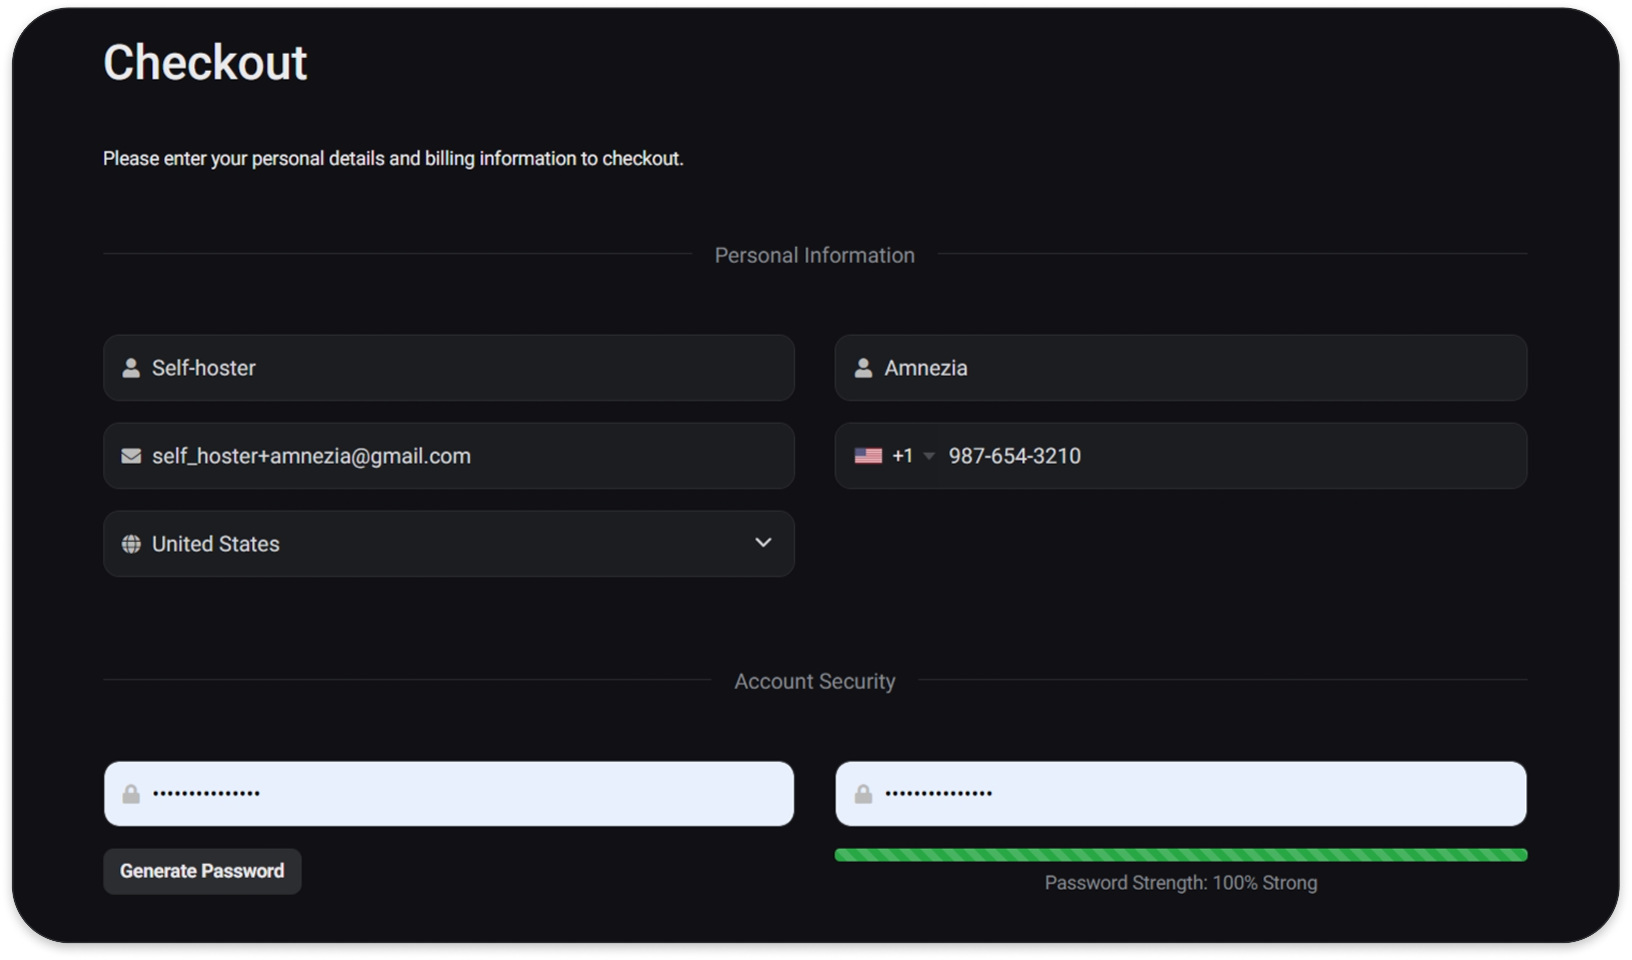Click the person icon in the first name field

(131, 368)
